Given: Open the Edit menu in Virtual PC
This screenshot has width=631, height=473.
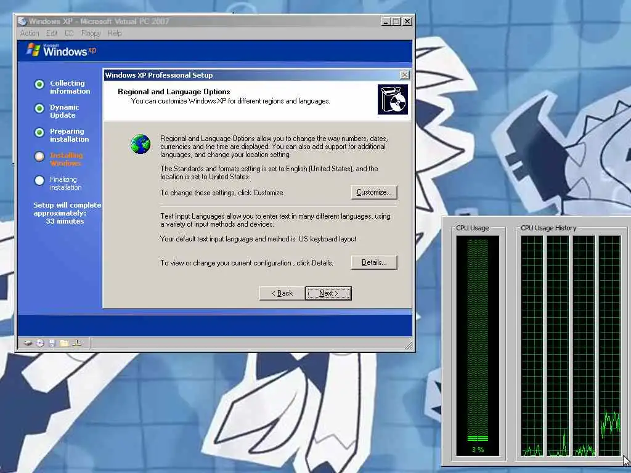Looking at the screenshot, I should 52,33.
